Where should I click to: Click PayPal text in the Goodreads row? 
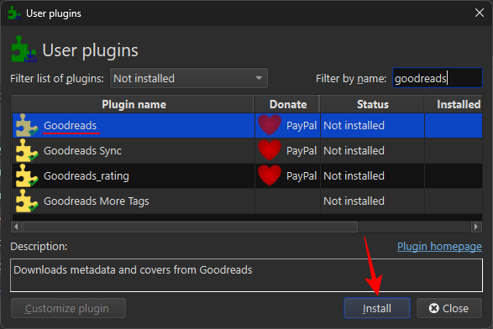tap(302, 126)
